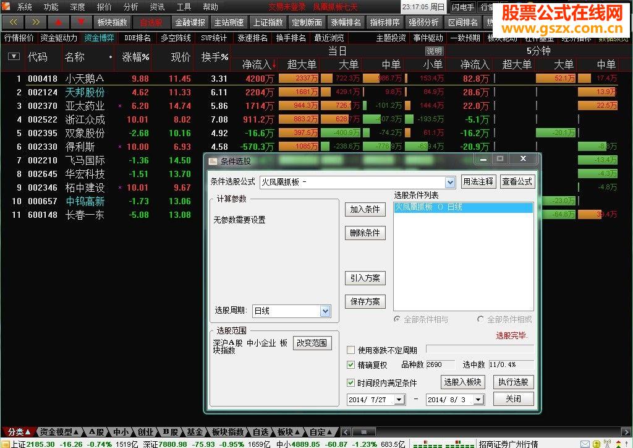Click the status bar left-end yellow icon
Screen dimensions: 633x448
click(5, 444)
